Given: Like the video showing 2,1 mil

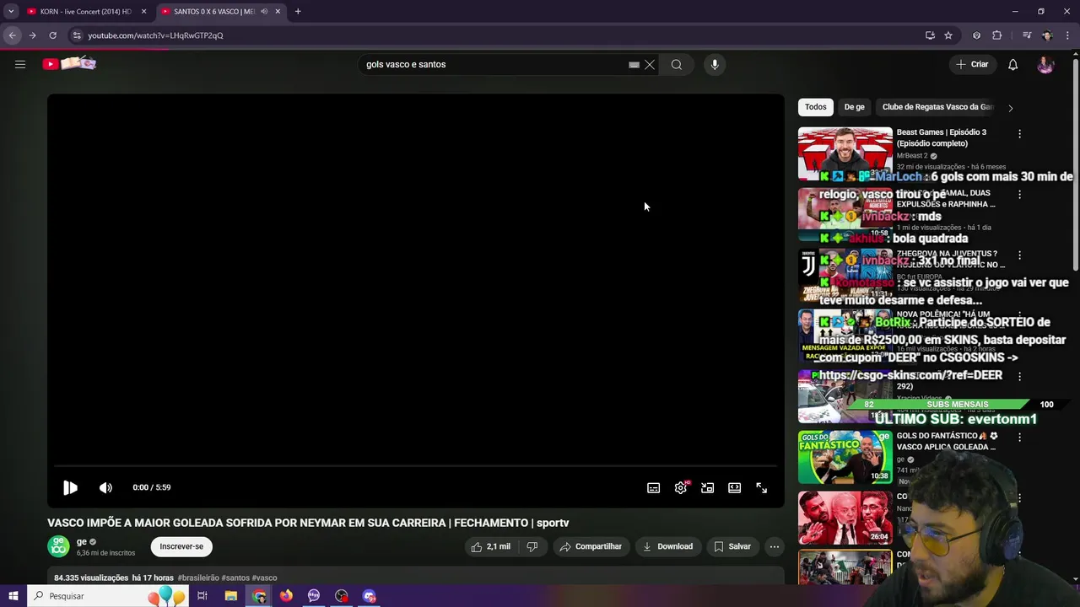Looking at the screenshot, I should pyautogui.click(x=490, y=546).
